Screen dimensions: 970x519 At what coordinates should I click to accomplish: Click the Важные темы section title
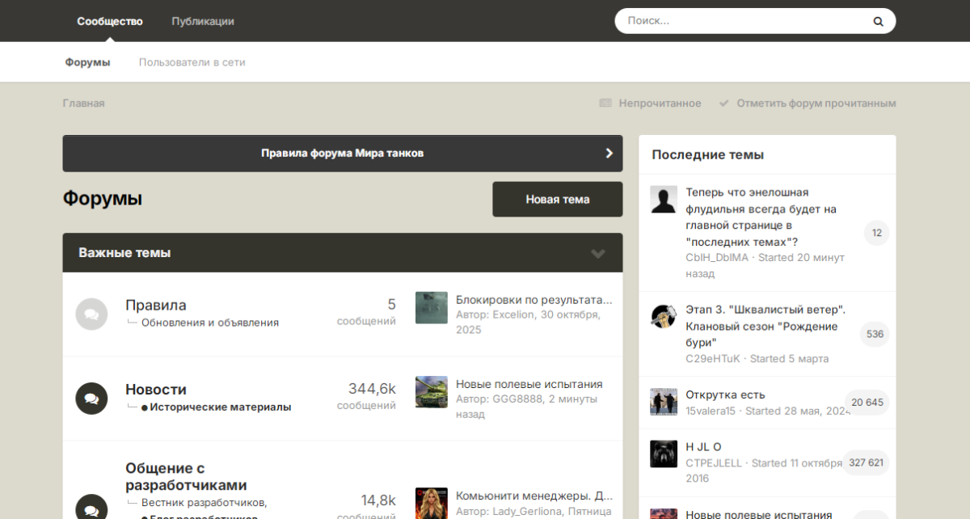tap(124, 252)
